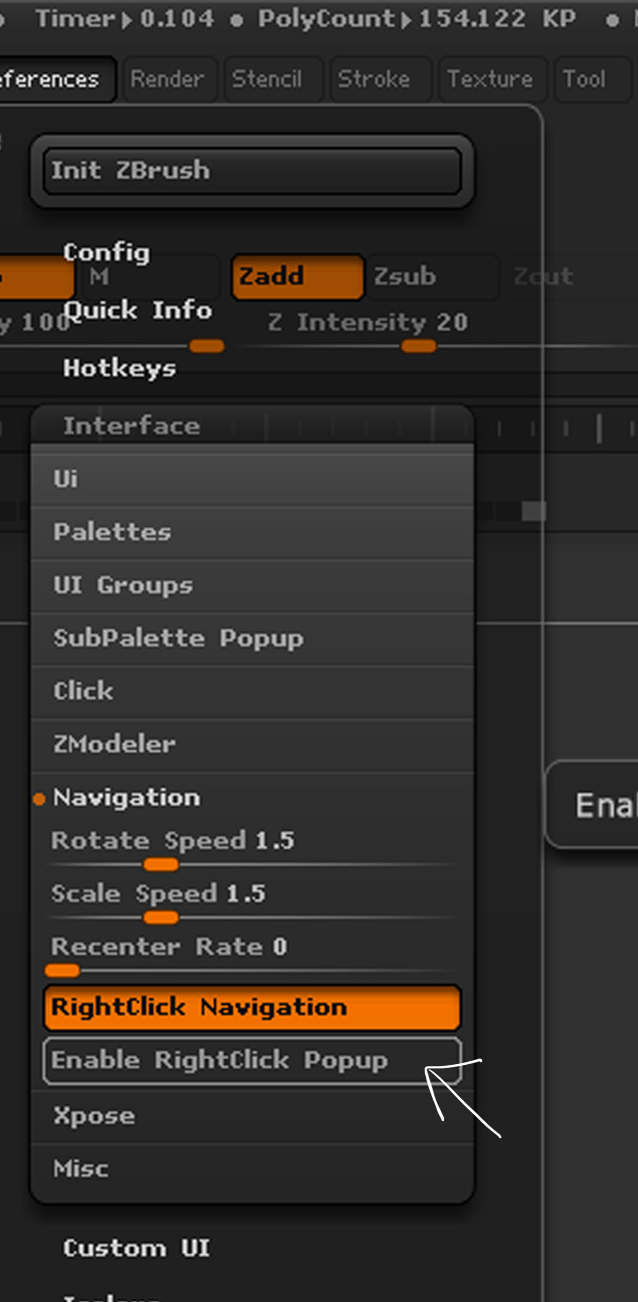Screen dimensions: 638x1302
Task: Expand the Config section
Action: 106,252
